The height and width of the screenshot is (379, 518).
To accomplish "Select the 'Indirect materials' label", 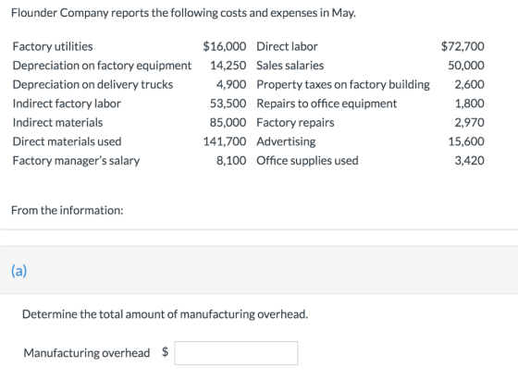I will (57, 122).
